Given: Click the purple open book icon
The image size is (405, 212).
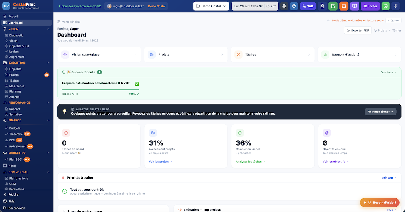Looking at the screenshot, I should tap(354, 6).
